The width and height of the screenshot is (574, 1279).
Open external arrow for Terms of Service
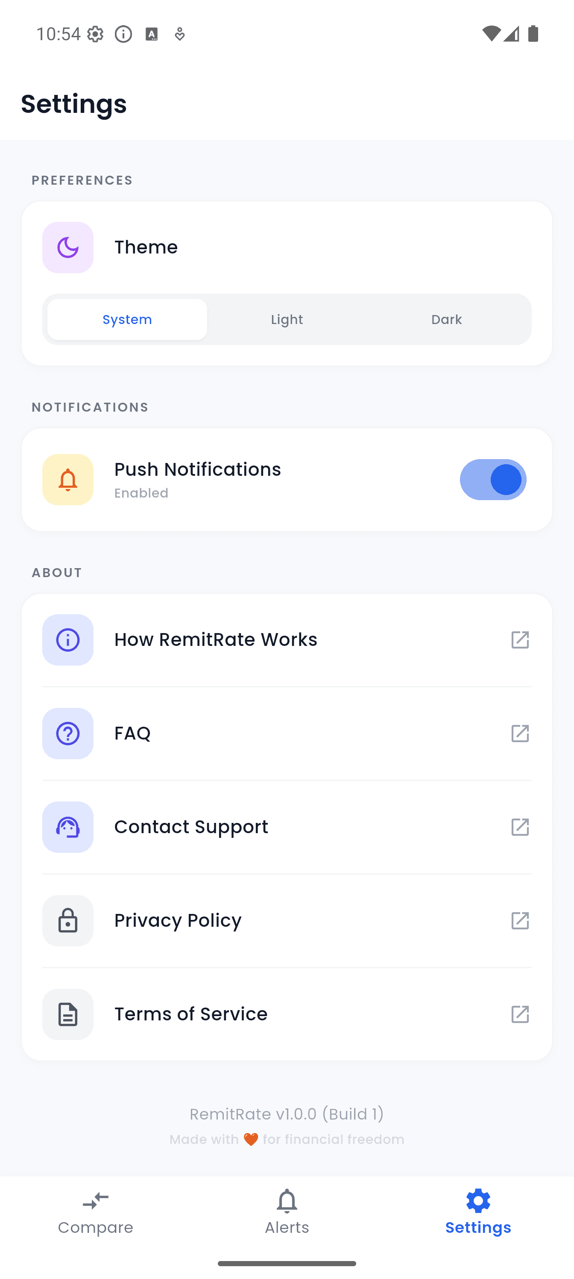click(520, 1014)
